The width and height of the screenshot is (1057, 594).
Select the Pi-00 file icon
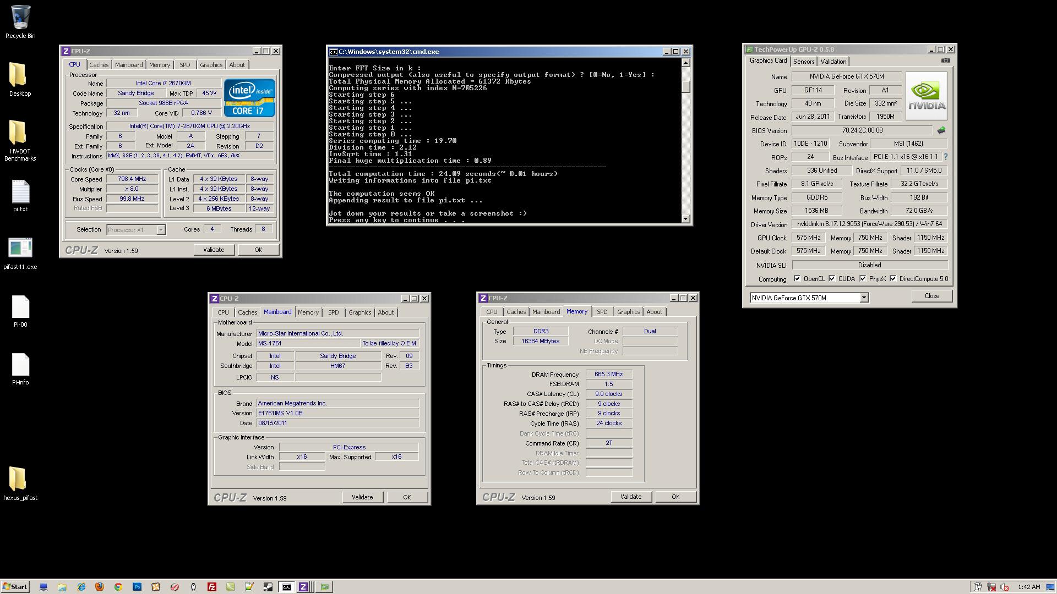point(20,311)
